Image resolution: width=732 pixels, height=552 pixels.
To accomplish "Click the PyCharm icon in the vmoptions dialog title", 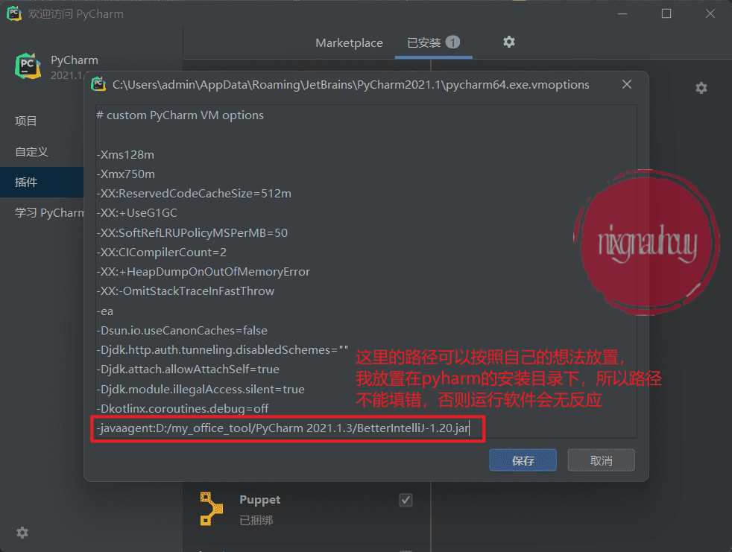I will [98, 84].
